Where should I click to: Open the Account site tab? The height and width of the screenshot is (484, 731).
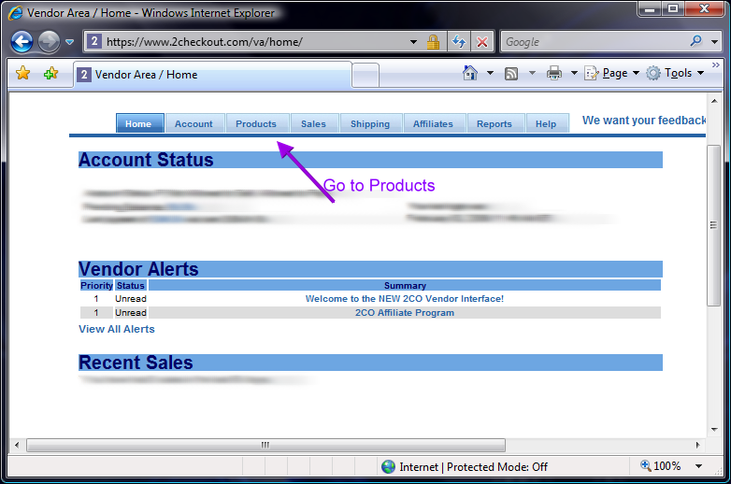pyautogui.click(x=194, y=123)
